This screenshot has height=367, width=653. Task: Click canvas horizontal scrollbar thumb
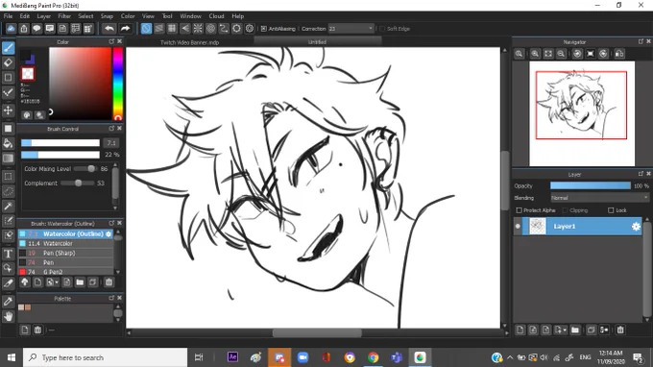click(x=317, y=332)
